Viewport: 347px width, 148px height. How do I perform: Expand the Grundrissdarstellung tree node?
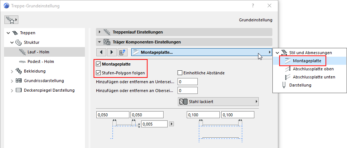click(12, 81)
